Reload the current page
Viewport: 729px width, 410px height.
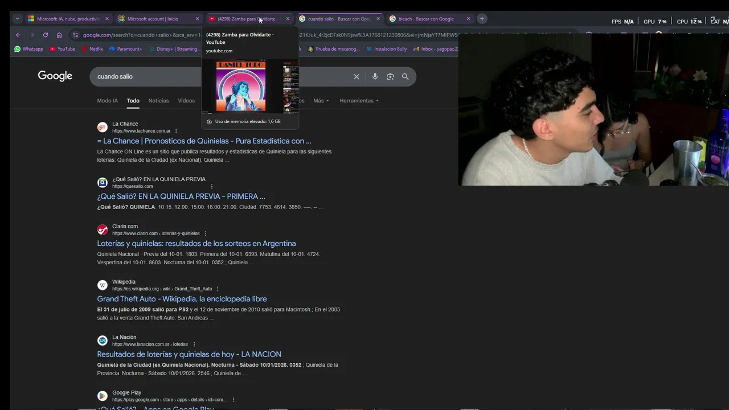click(46, 35)
